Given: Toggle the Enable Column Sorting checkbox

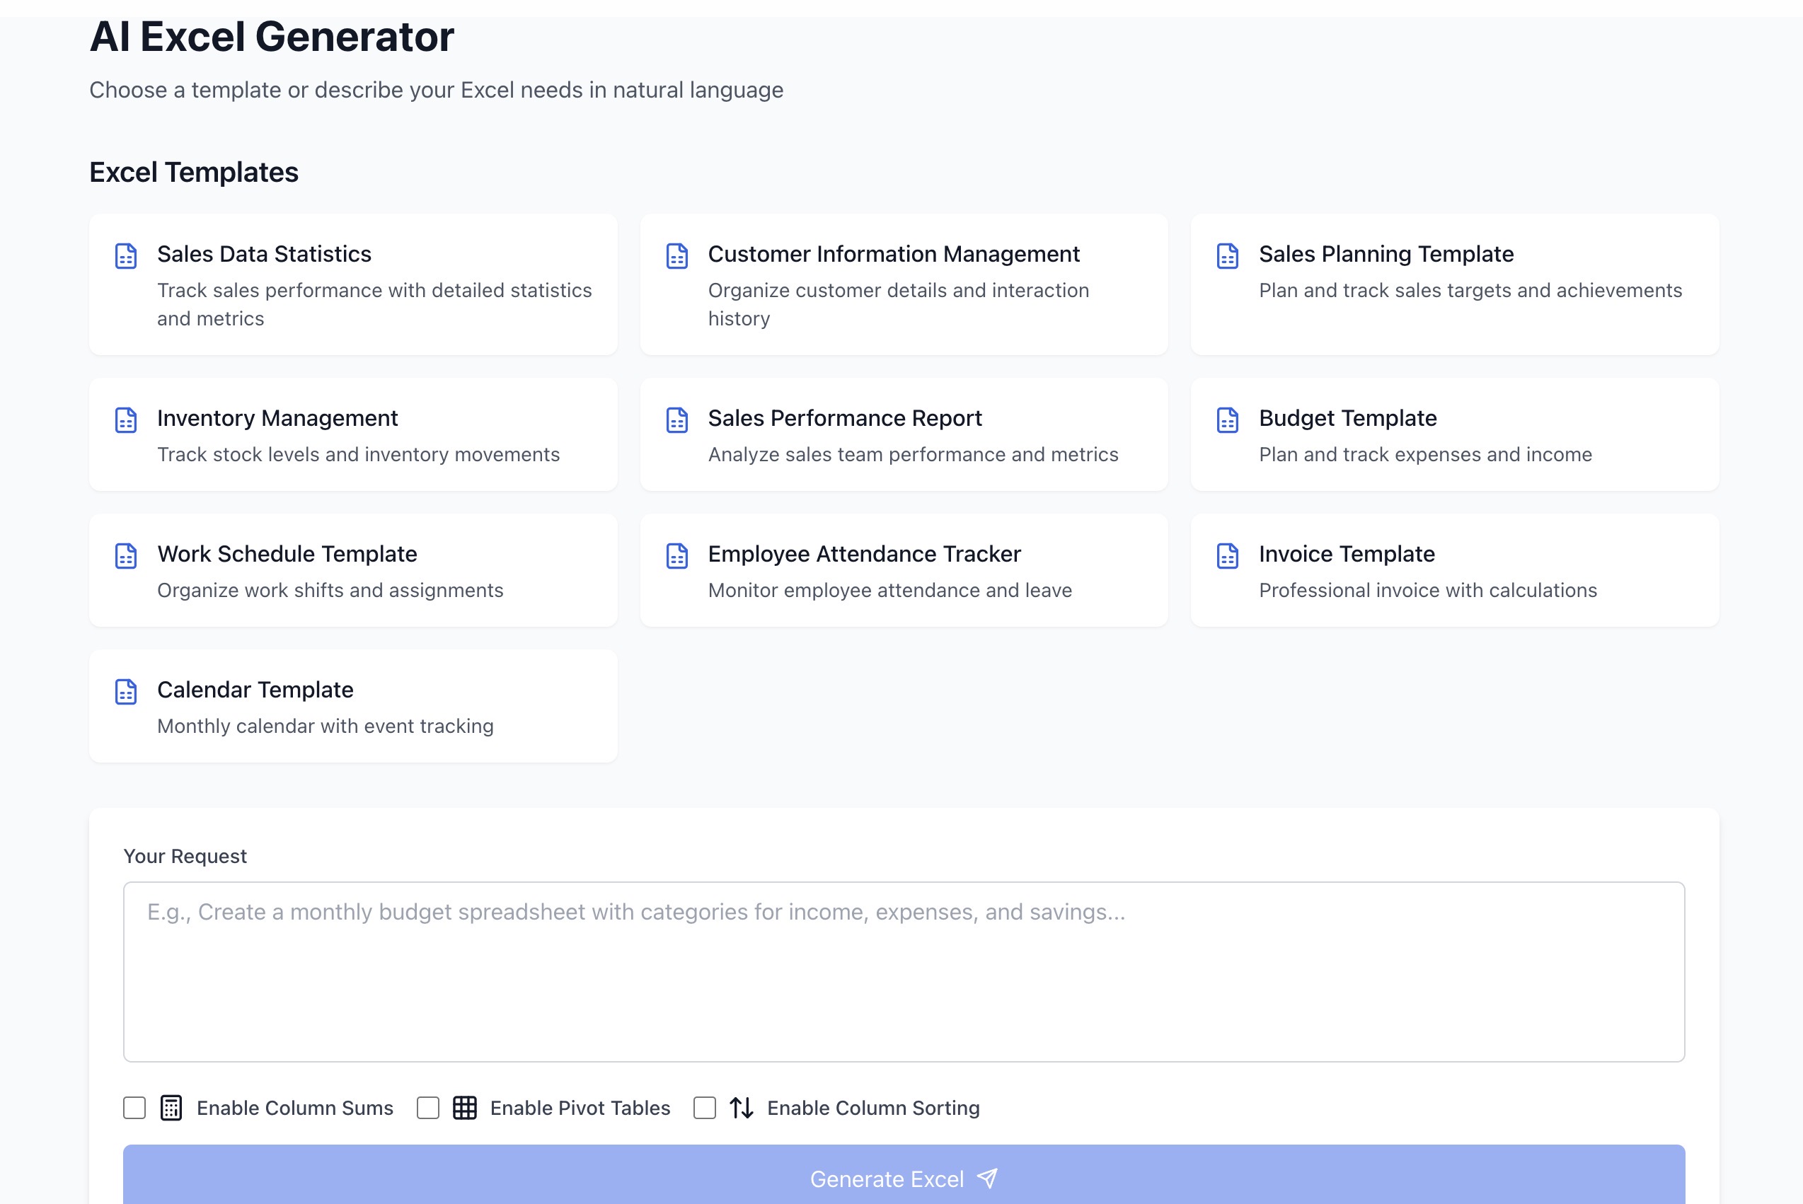Looking at the screenshot, I should pyautogui.click(x=704, y=1107).
